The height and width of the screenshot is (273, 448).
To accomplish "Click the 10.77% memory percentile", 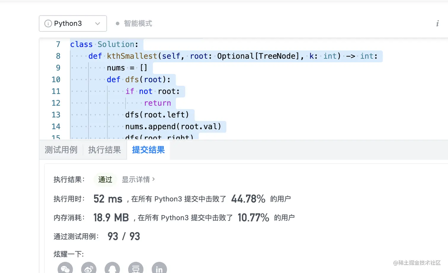I will pyautogui.click(x=253, y=218).
